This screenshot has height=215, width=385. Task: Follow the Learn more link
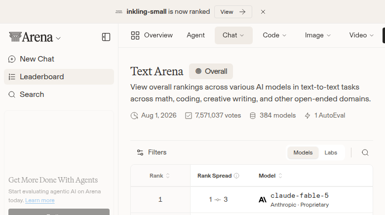click(40, 200)
